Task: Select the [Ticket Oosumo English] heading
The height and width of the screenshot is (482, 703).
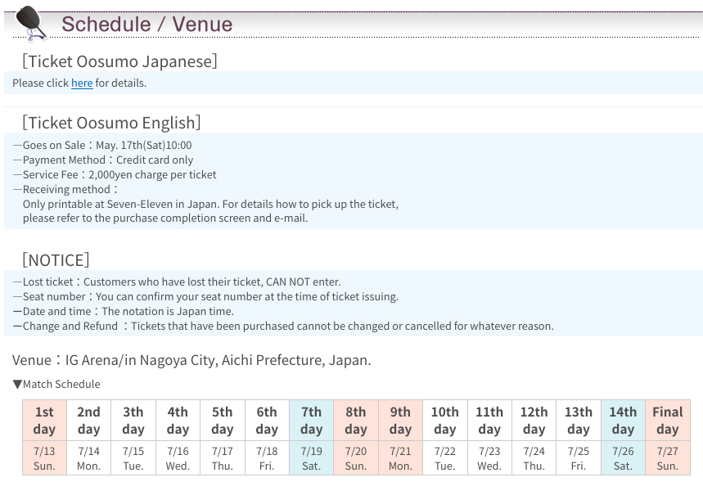Action: coord(111,123)
